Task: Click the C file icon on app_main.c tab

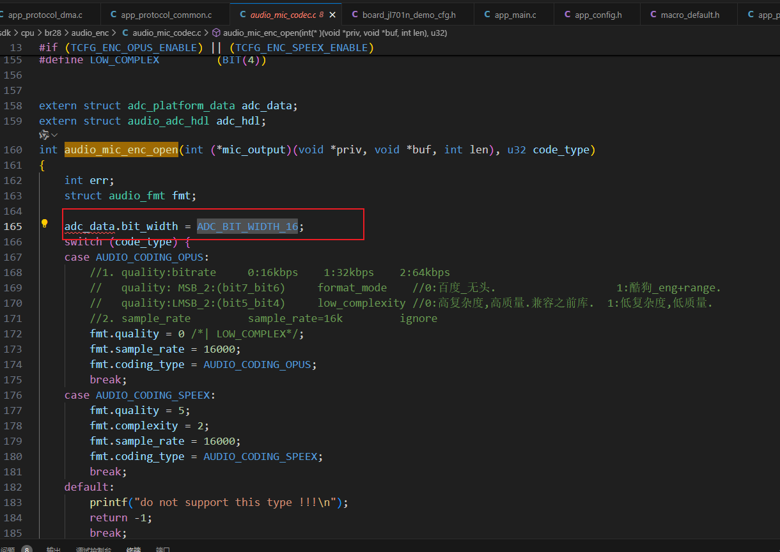Action: click(x=487, y=15)
